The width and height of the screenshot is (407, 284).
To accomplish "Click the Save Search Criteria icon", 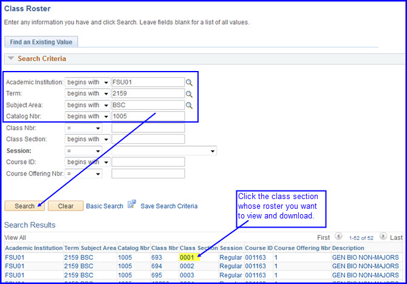I will coord(132,205).
